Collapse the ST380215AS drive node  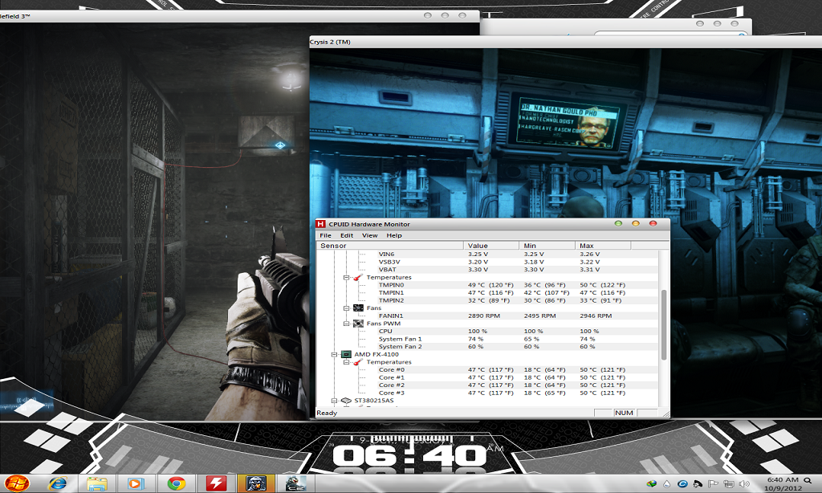tap(334, 401)
